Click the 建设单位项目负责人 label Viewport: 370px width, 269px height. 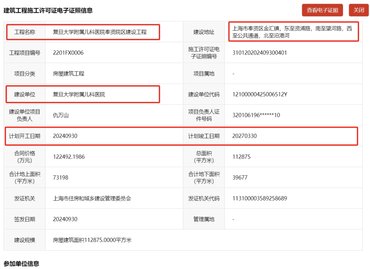(x=25, y=115)
